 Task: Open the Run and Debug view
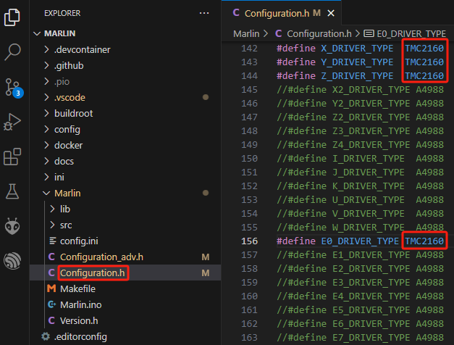pos(13,122)
